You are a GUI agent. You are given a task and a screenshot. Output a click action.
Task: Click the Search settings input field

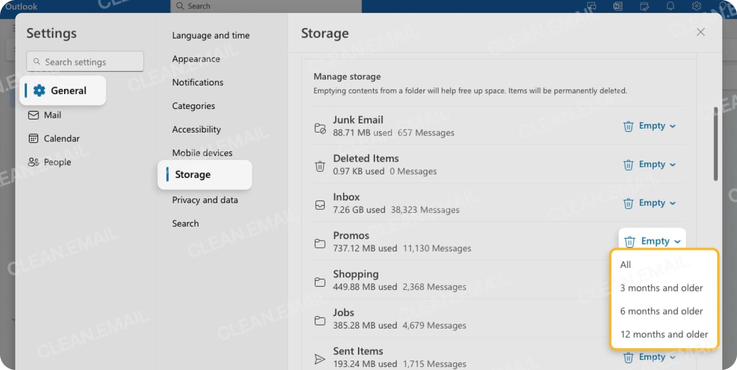coord(85,61)
